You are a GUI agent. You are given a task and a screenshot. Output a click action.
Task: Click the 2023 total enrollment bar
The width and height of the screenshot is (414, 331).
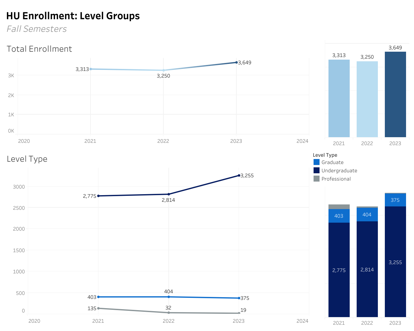(395, 94)
